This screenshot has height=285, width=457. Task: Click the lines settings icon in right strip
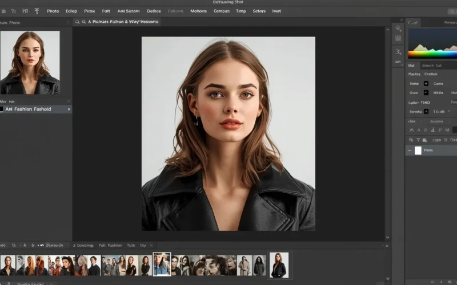[398, 62]
